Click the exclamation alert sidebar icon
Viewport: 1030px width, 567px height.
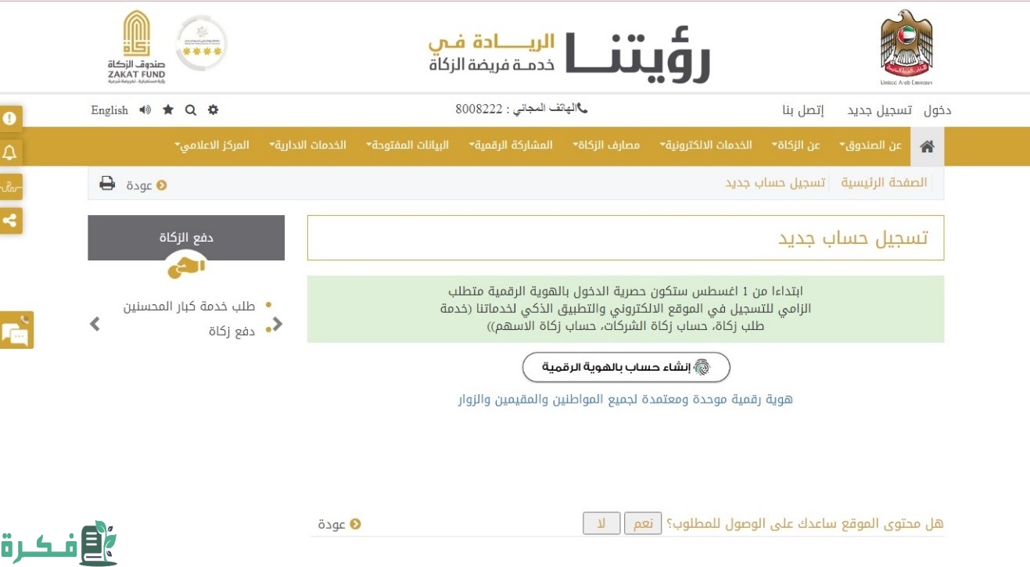tap(10, 118)
